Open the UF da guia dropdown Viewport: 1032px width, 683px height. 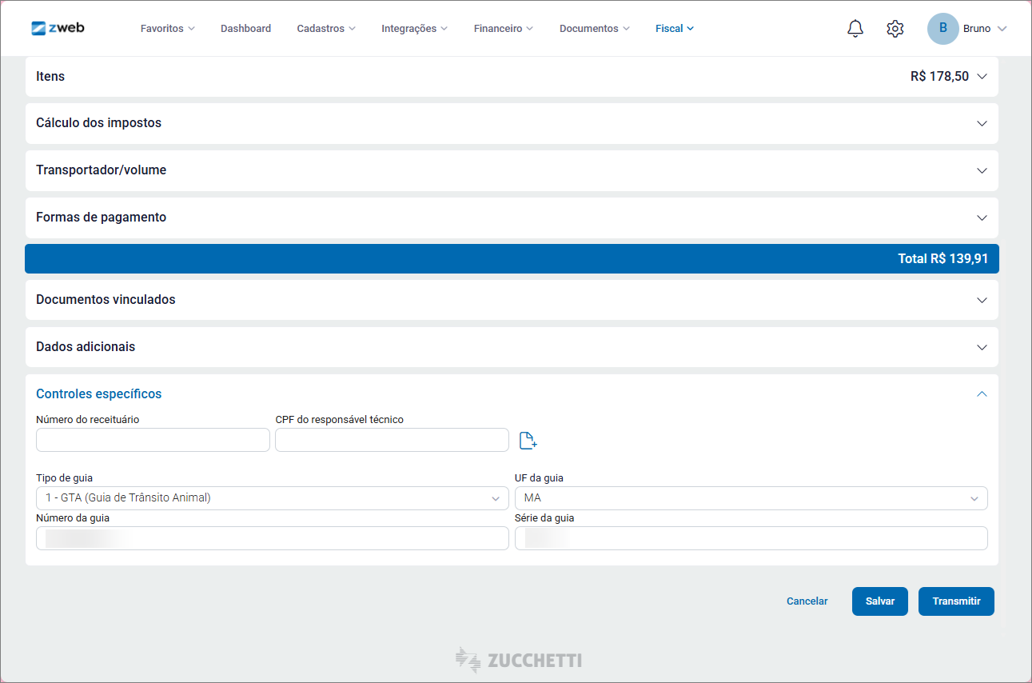coord(751,498)
